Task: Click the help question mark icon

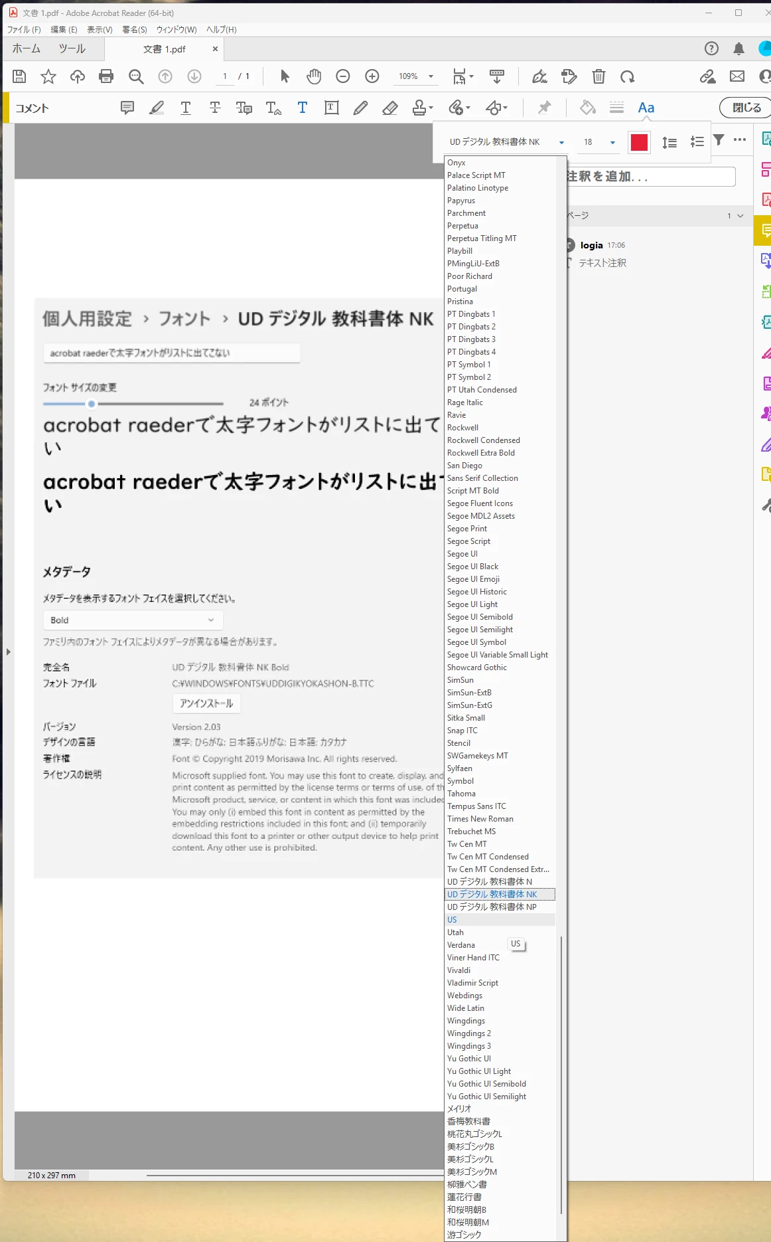Action: tap(711, 48)
